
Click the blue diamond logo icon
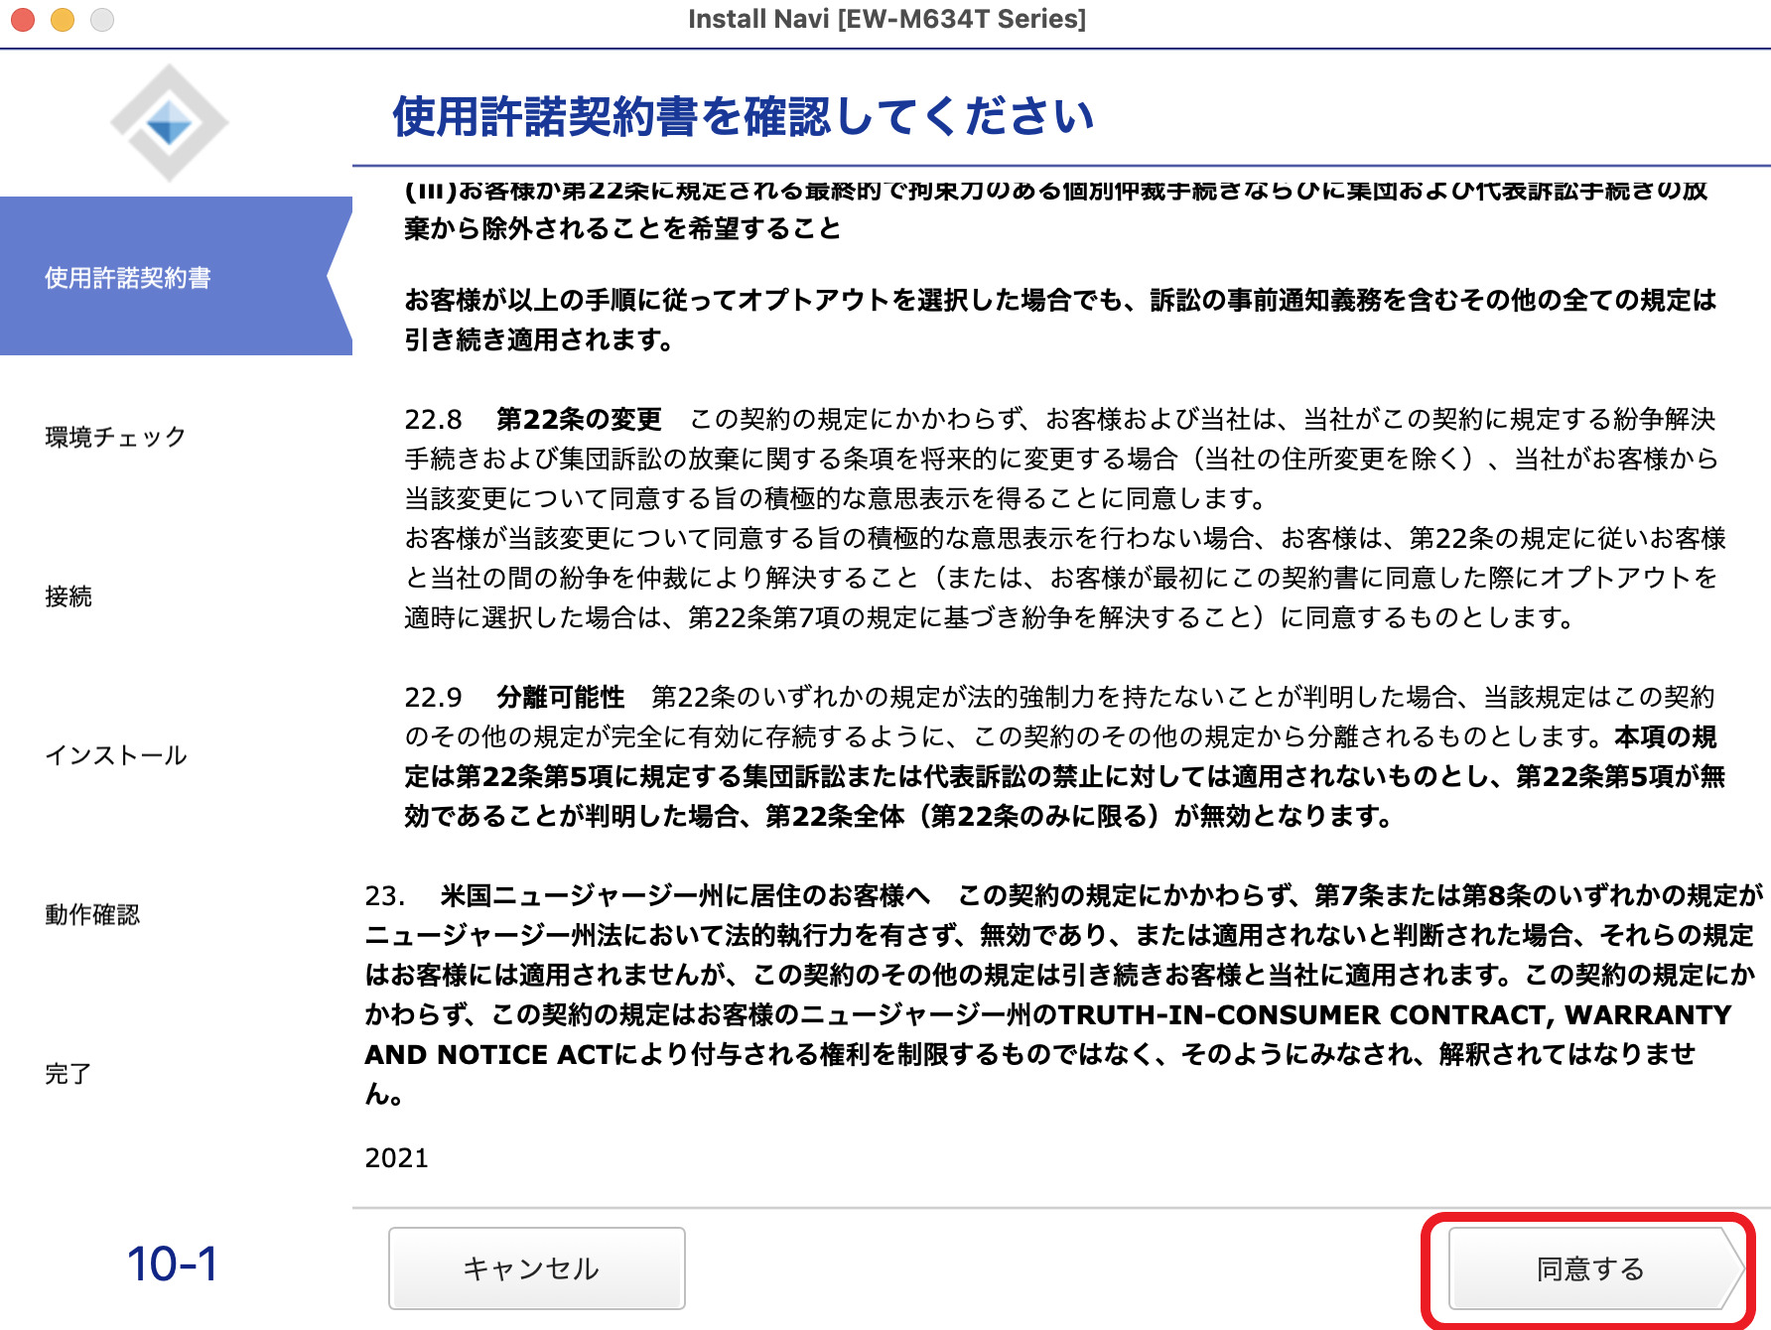point(170,123)
